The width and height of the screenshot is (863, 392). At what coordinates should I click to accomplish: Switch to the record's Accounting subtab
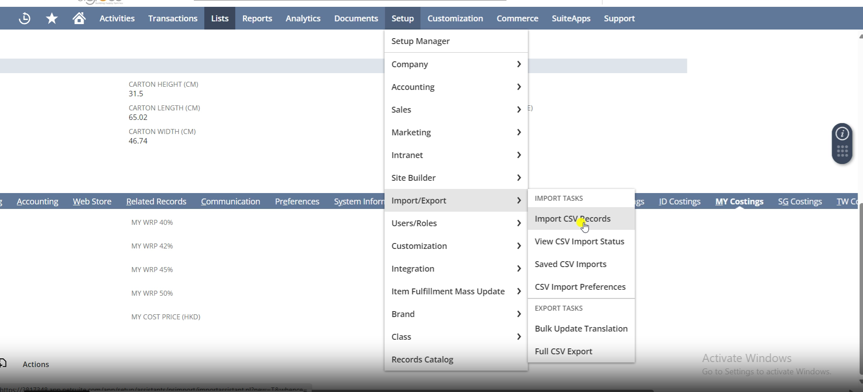(x=37, y=201)
